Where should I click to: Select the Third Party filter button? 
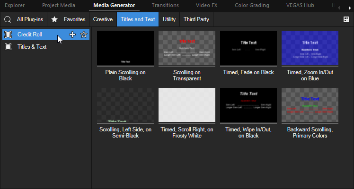(x=196, y=19)
